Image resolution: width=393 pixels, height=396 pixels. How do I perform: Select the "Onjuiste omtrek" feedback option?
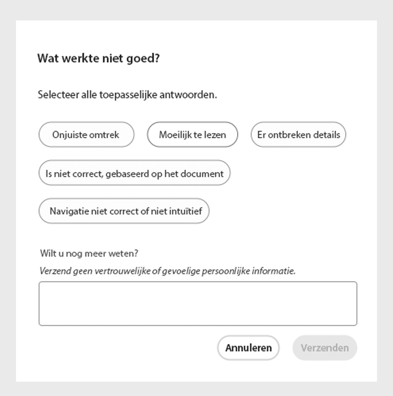86,135
